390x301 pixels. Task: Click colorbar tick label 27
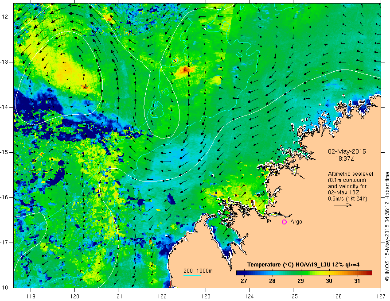click(244, 281)
